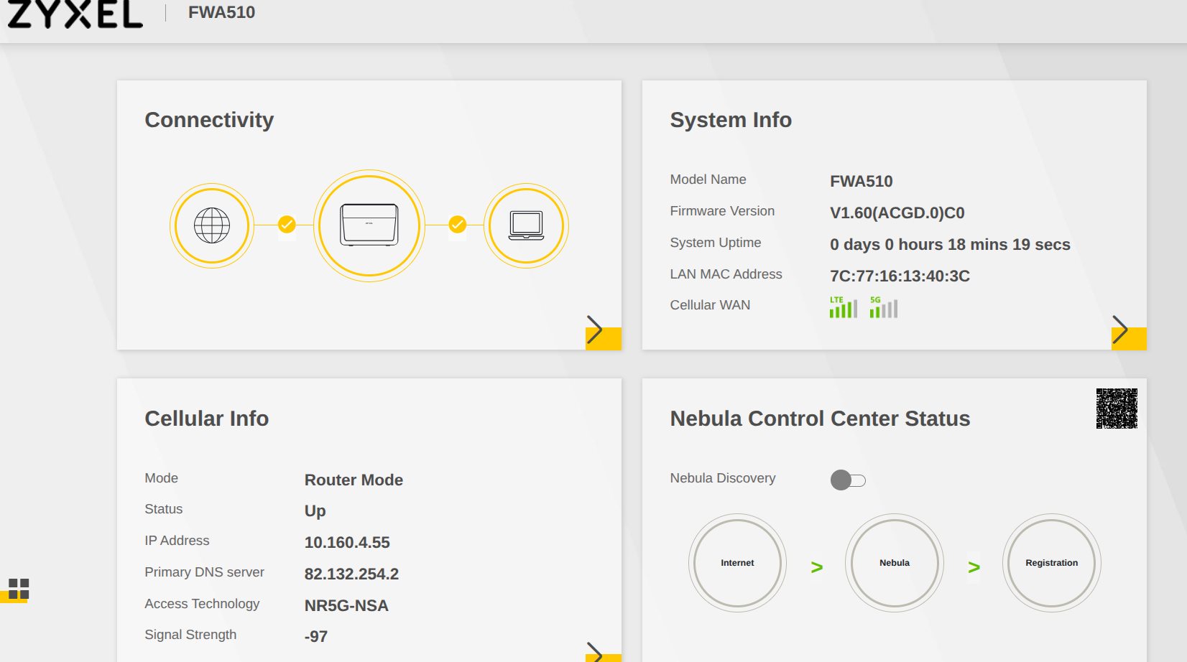Click the Firmware Version label
The image size is (1187, 662).
pyautogui.click(x=722, y=211)
